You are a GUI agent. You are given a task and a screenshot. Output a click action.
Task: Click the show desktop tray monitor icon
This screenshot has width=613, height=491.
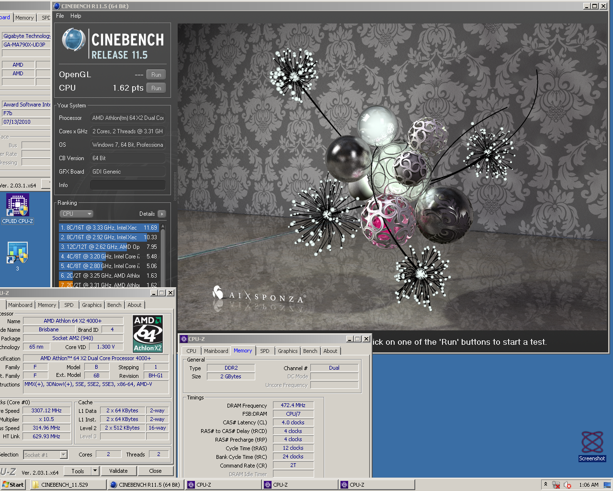607,485
